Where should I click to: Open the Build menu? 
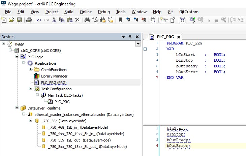click(x=69, y=12)
